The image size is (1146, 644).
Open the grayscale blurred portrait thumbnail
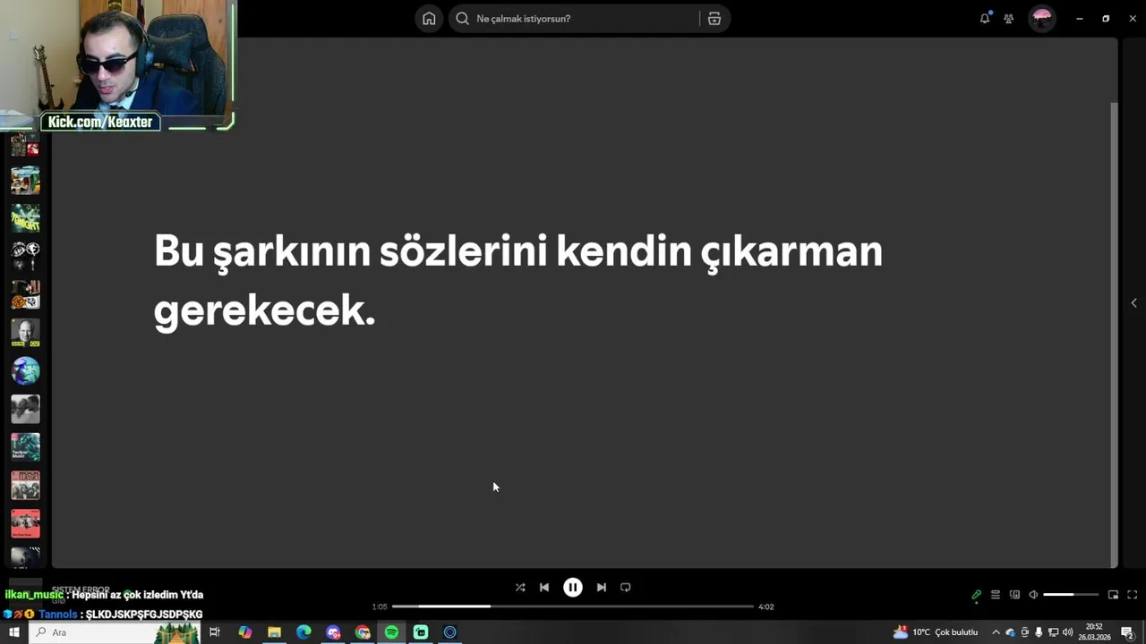(x=25, y=410)
